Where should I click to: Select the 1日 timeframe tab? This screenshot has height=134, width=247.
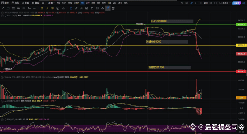tap(109, 3)
